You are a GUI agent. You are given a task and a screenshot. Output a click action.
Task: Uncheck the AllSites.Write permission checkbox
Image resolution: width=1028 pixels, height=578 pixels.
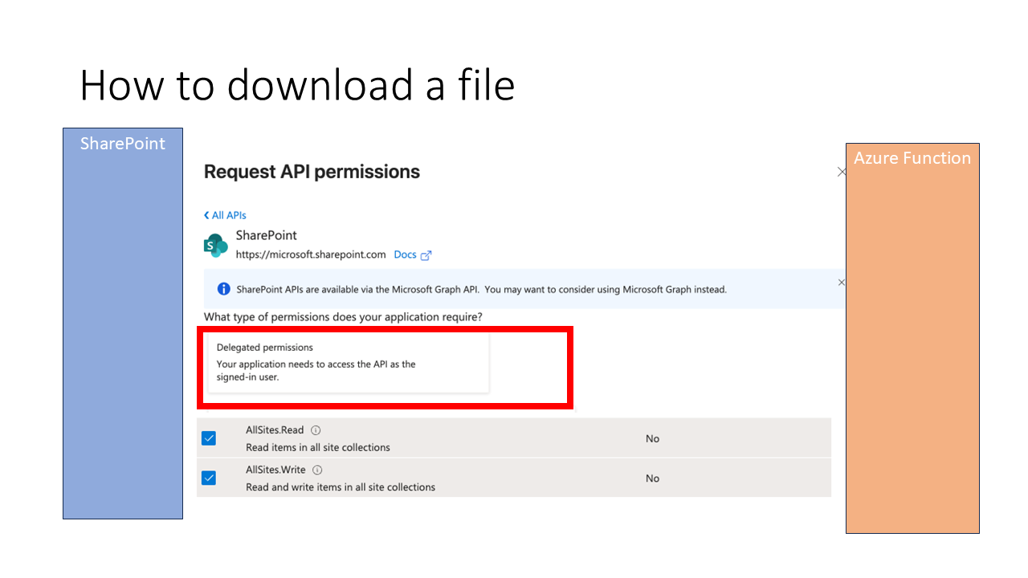tap(209, 478)
